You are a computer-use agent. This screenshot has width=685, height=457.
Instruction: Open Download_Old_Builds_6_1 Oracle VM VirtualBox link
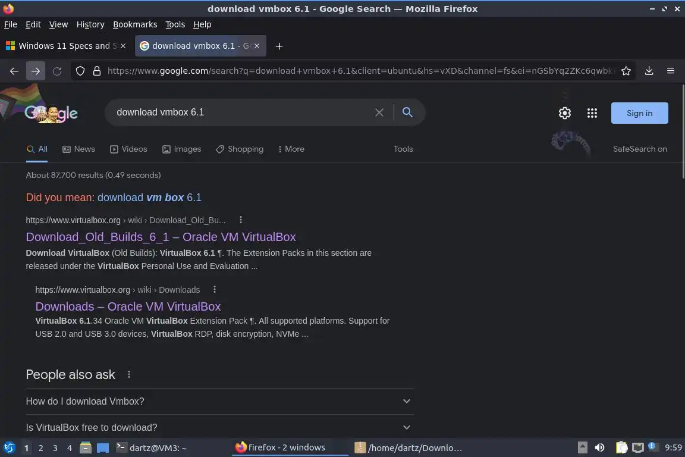[161, 237]
